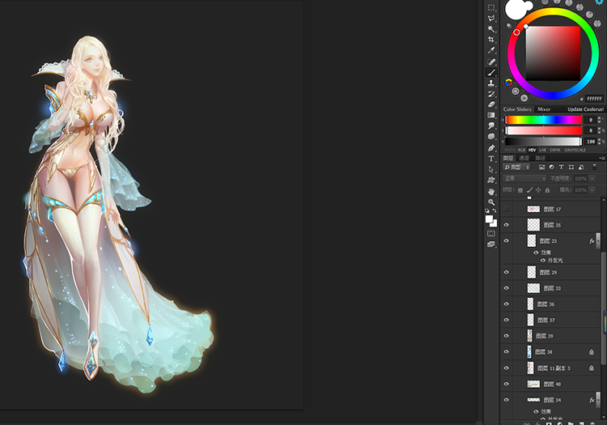Toggle Quick Mask mode icon
The height and width of the screenshot is (425, 607).
pos(491,233)
